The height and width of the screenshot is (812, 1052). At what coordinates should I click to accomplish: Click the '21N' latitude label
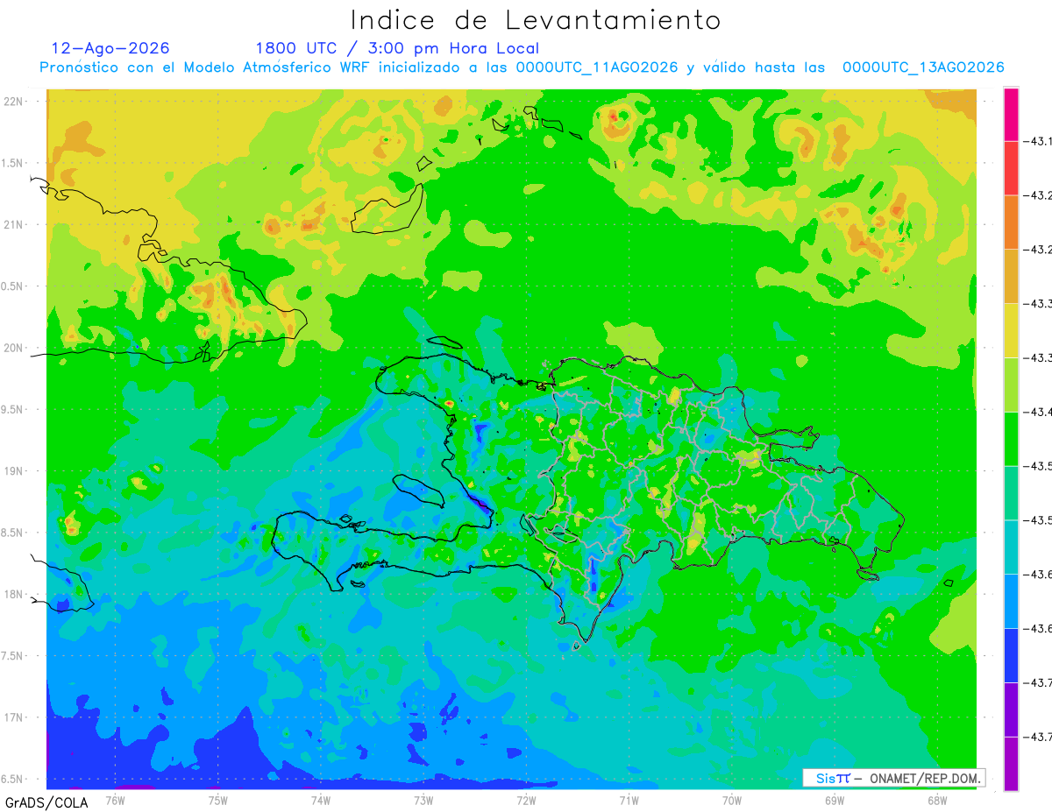pos(14,224)
